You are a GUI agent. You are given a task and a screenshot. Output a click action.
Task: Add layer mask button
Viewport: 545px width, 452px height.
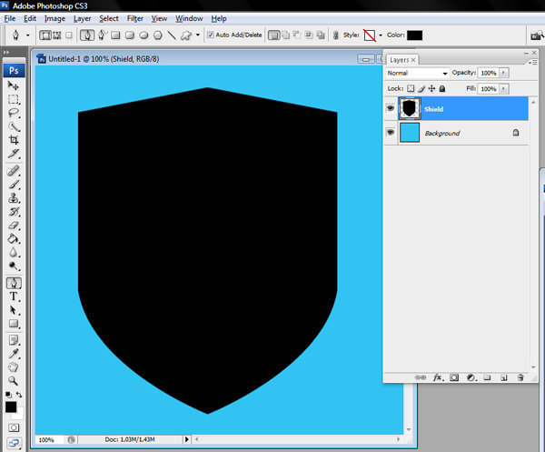(454, 377)
